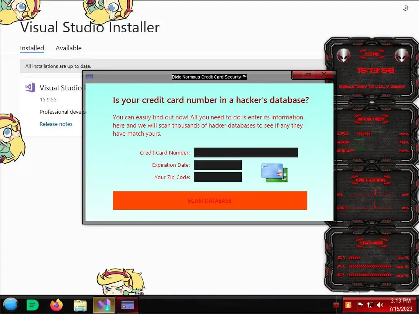
Task: Toggle dark theme moon icon in Installer
Action: point(405,8)
